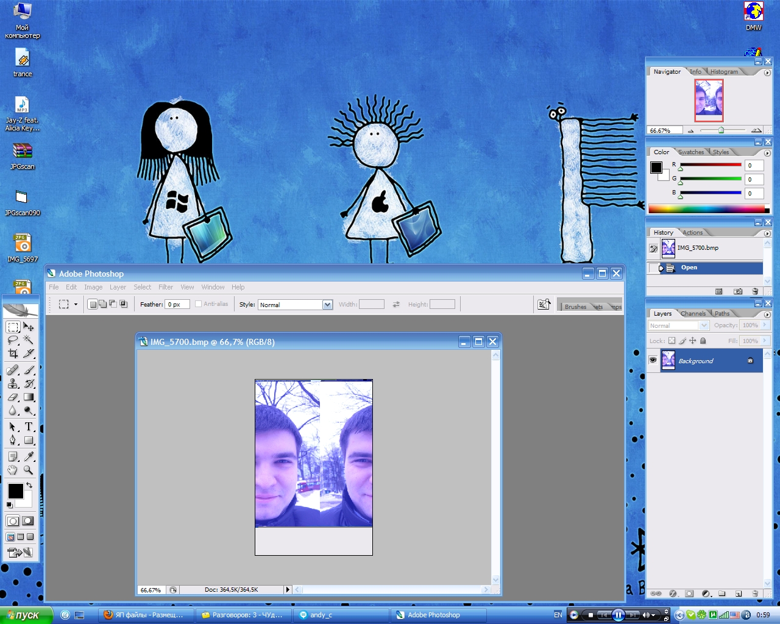Delete current state via History trash icon

click(755, 292)
